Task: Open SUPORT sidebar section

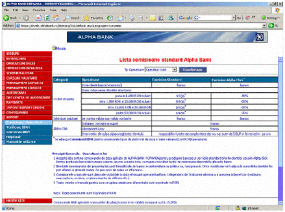Action: coord(27,117)
